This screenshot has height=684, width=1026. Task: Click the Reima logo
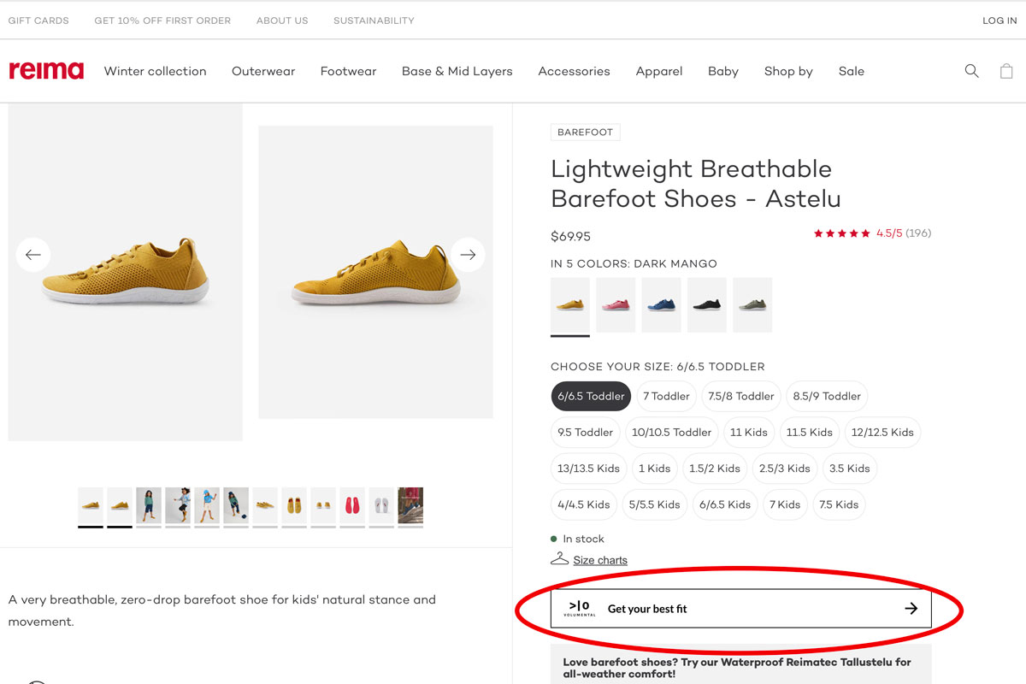(x=46, y=71)
